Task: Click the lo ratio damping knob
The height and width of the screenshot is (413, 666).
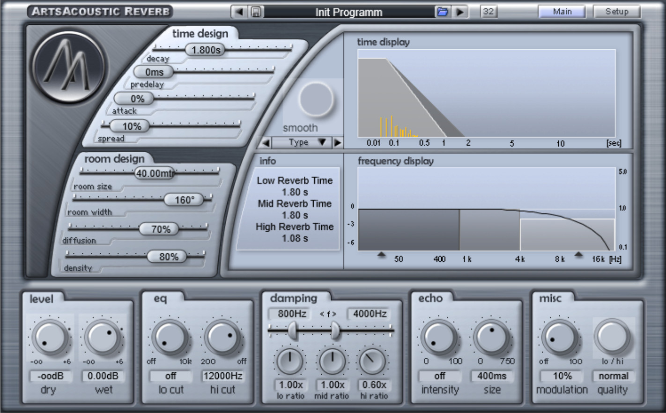Action: pos(290,362)
